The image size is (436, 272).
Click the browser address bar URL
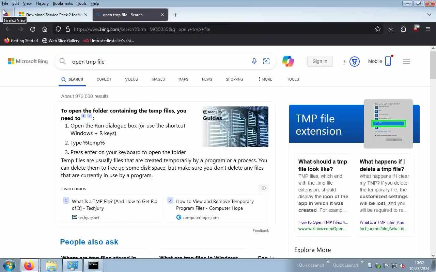coord(142,29)
